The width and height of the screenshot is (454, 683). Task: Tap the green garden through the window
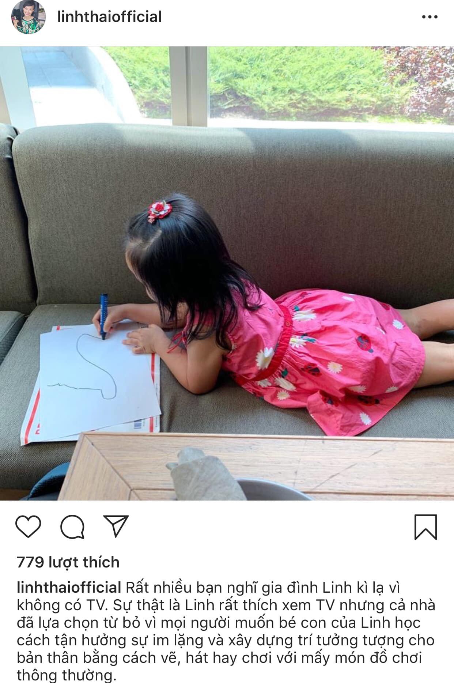pos(311,82)
